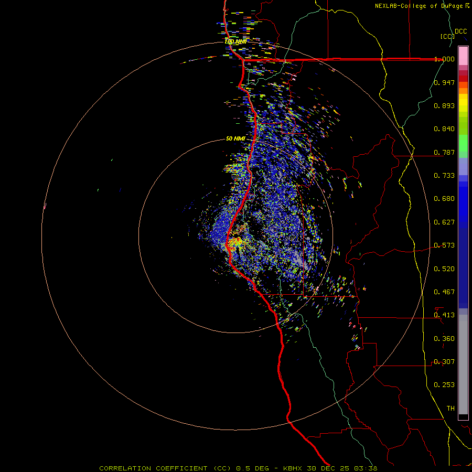Click the TH label at the bottom of the scale
This screenshot has width=472, height=472.
pyautogui.click(x=450, y=409)
